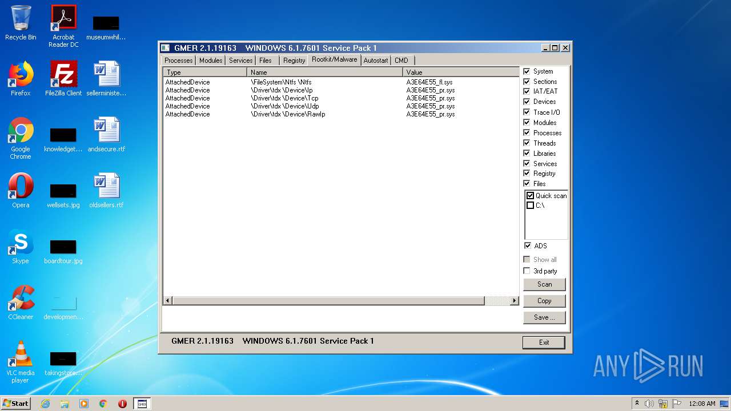Switch to the Autostart tab
This screenshot has height=411, width=731.
[x=376, y=61]
